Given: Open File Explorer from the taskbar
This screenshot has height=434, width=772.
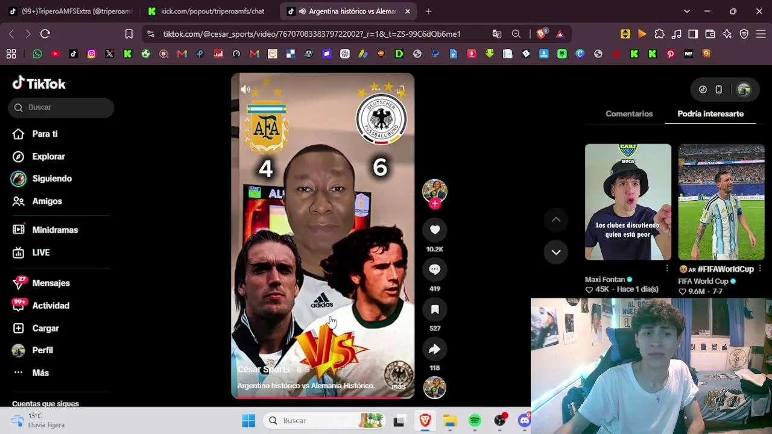Looking at the screenshot, I should pos(450,421).
